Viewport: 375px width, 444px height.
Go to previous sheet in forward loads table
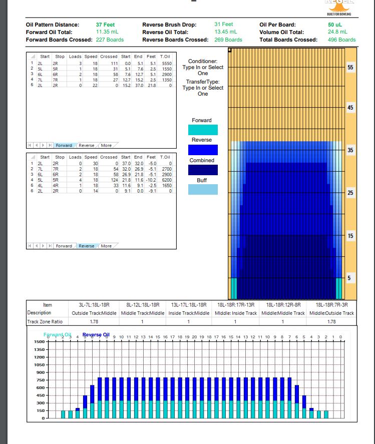coord(36,145)
